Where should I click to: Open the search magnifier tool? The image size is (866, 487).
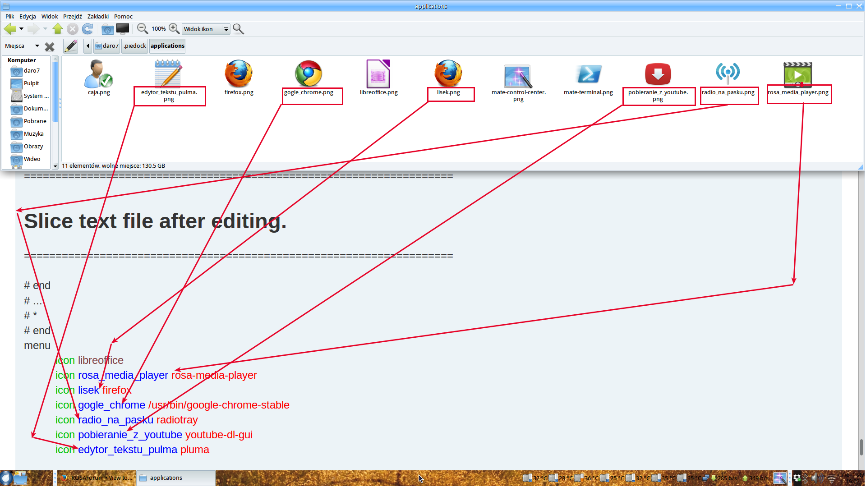[x=239, y=29]
